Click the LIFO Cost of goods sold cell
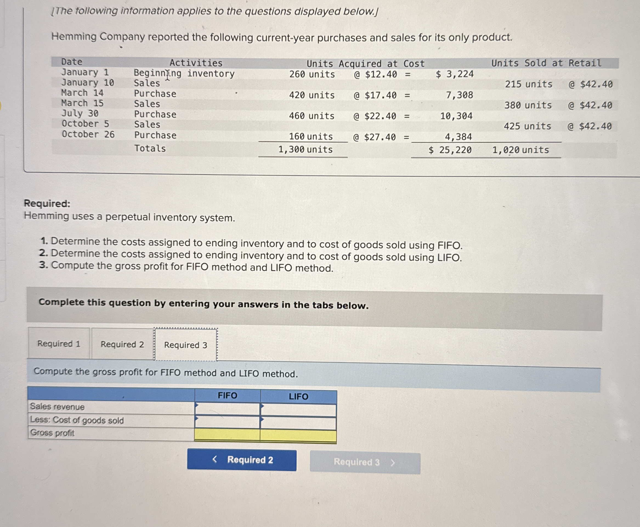Image resolution: width=640 pixels, height=527 pixels. pos(298,423)
